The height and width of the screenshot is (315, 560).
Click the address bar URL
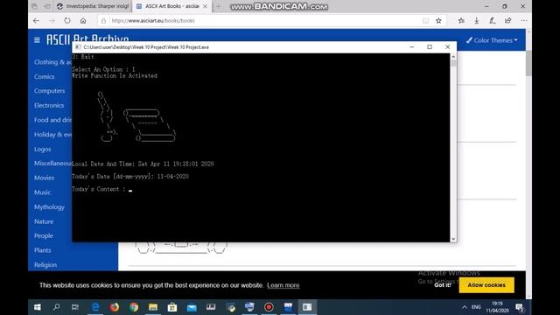pyautogui.click(x=153, y=21)
